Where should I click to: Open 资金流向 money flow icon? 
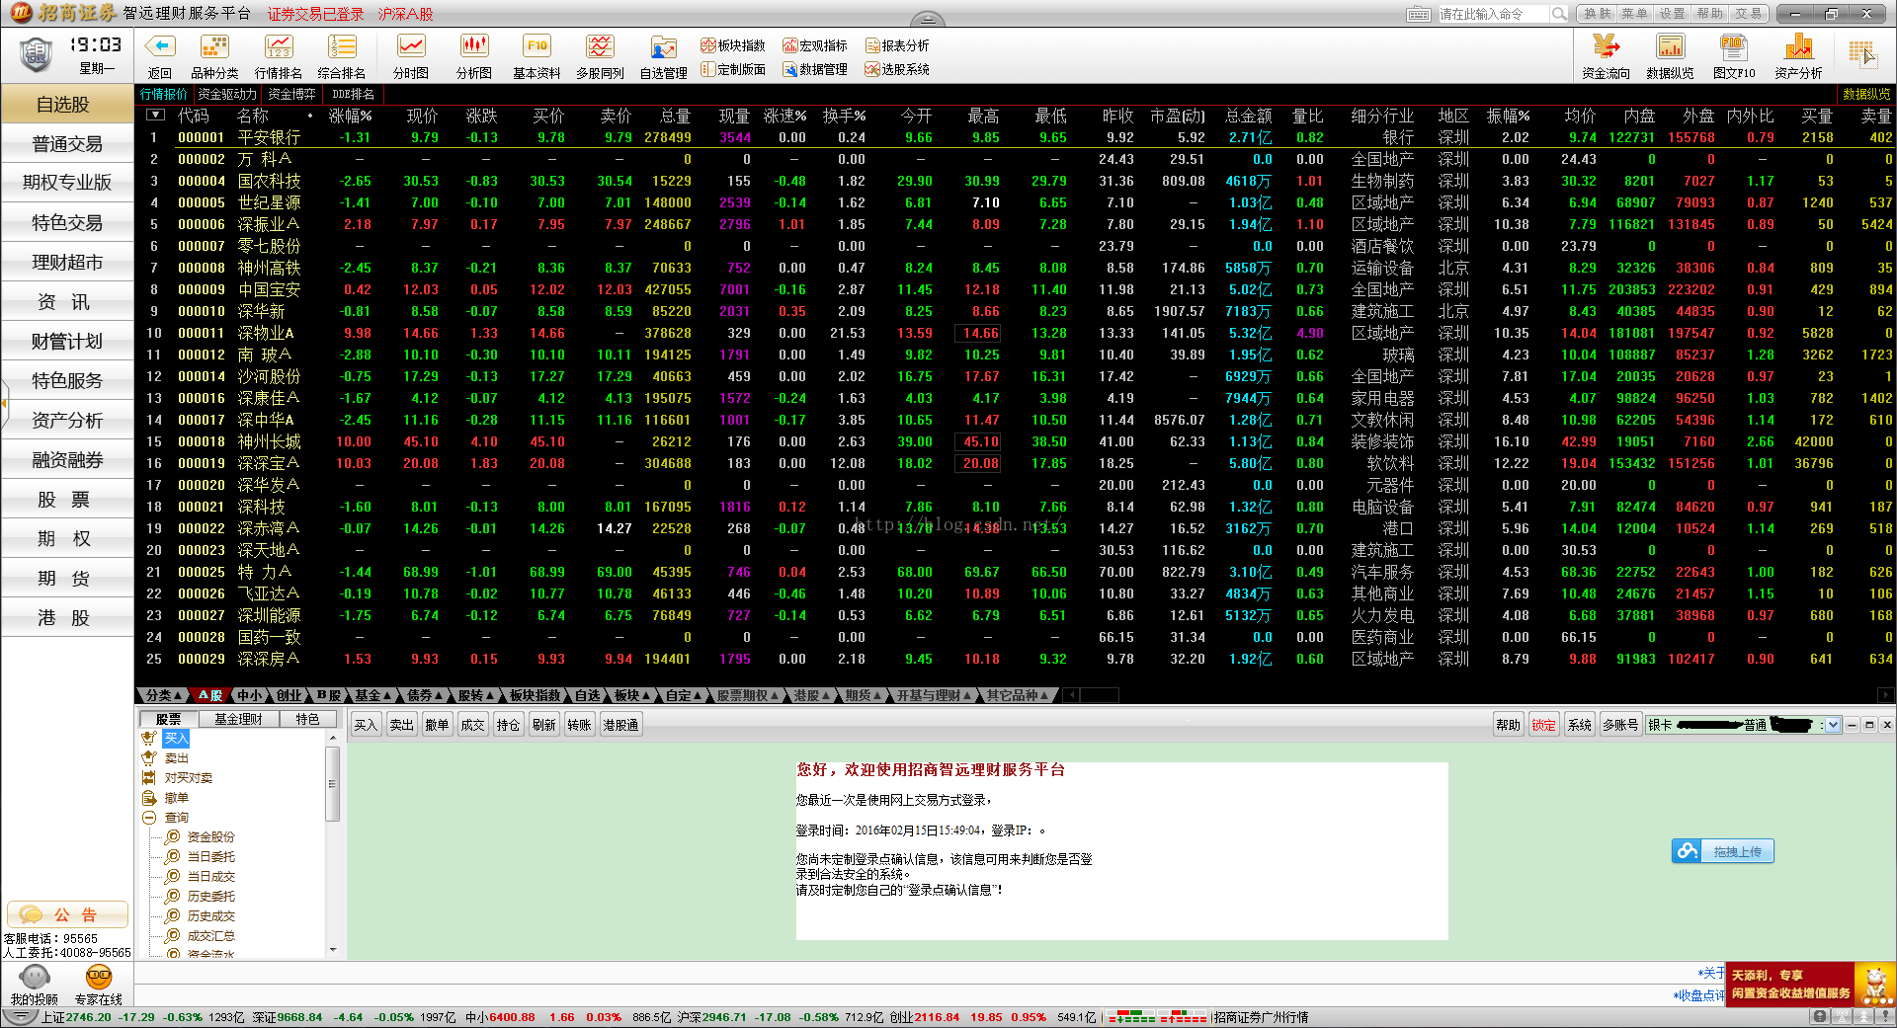pyautogui.click(x=1606, y=46)
